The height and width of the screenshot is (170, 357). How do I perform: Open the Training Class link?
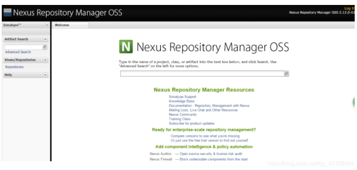[x=180, y=119]
